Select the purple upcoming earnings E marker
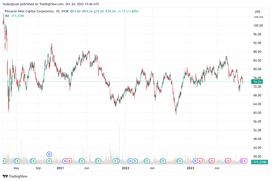The height and width of the screenshot is (181, 272). click(244, 161)
